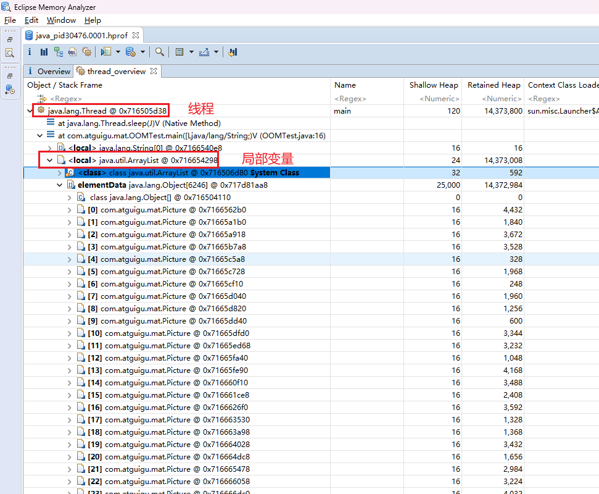The image size is (599, 494).
Task: Click the Navigation History sidebar icon
Action: (10, 90)
